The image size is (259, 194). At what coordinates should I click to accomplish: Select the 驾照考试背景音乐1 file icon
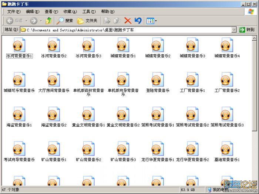pyautogui.click(x=158, y=114)
